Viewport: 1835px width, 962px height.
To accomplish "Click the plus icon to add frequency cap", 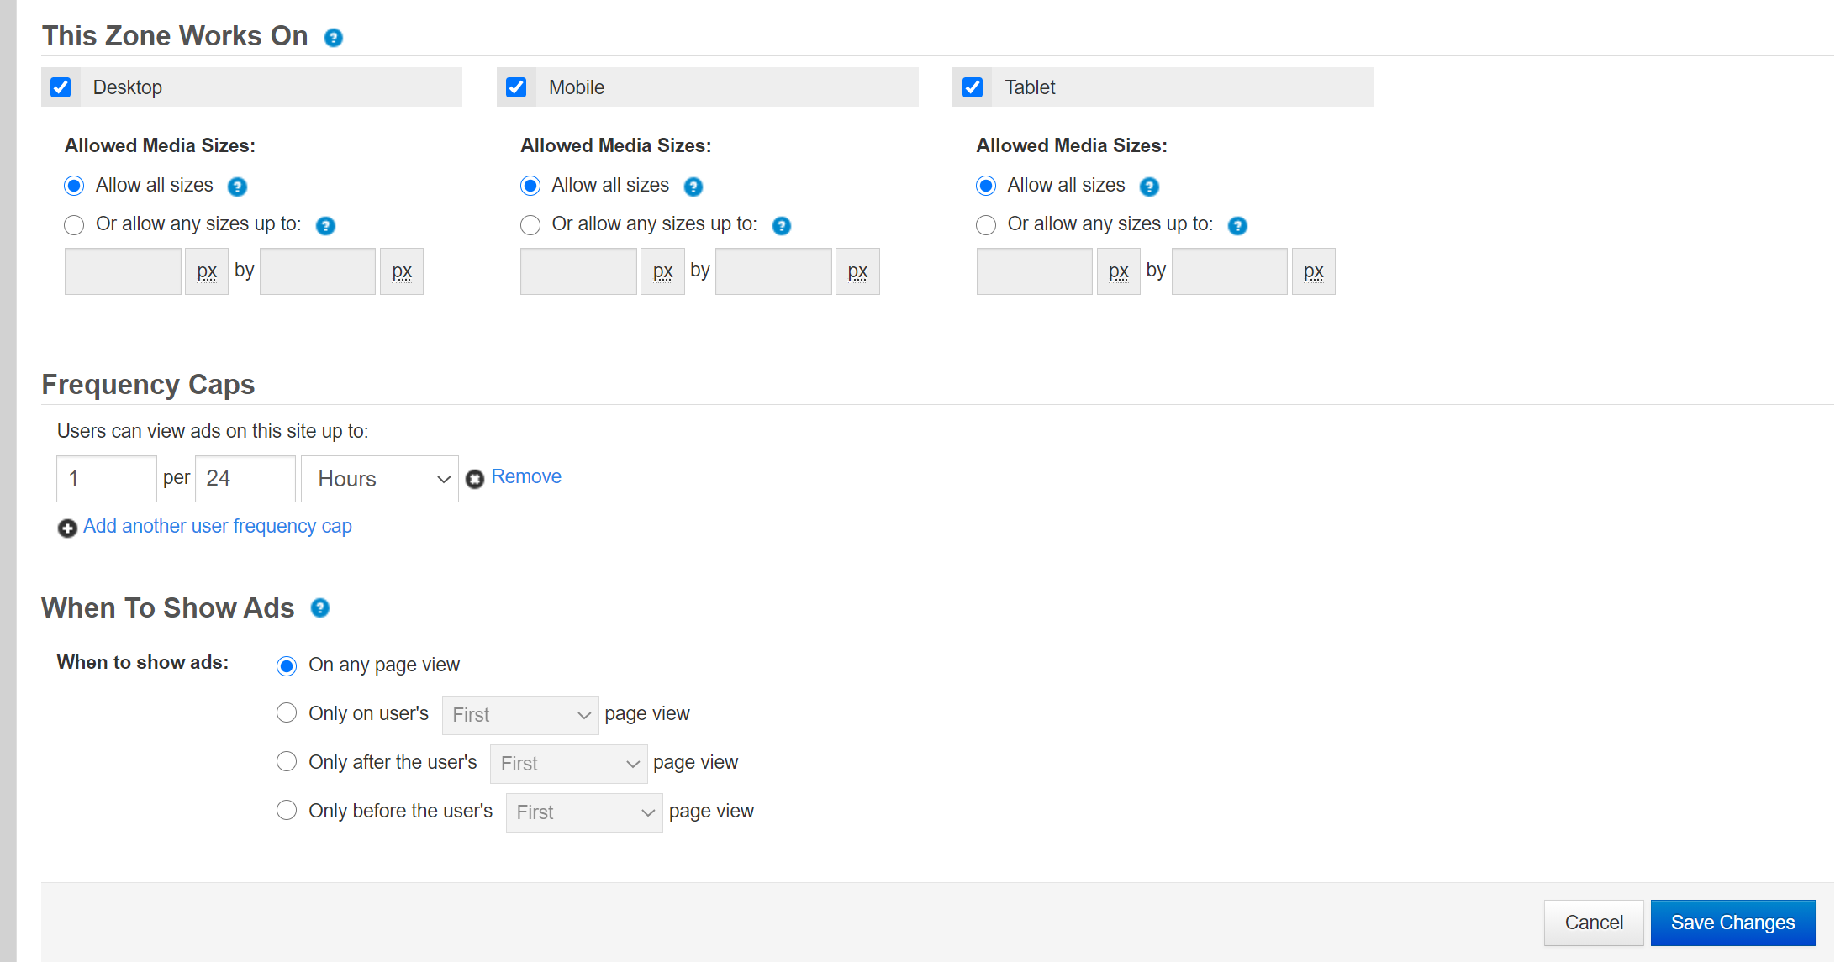I will pos(67,528).
